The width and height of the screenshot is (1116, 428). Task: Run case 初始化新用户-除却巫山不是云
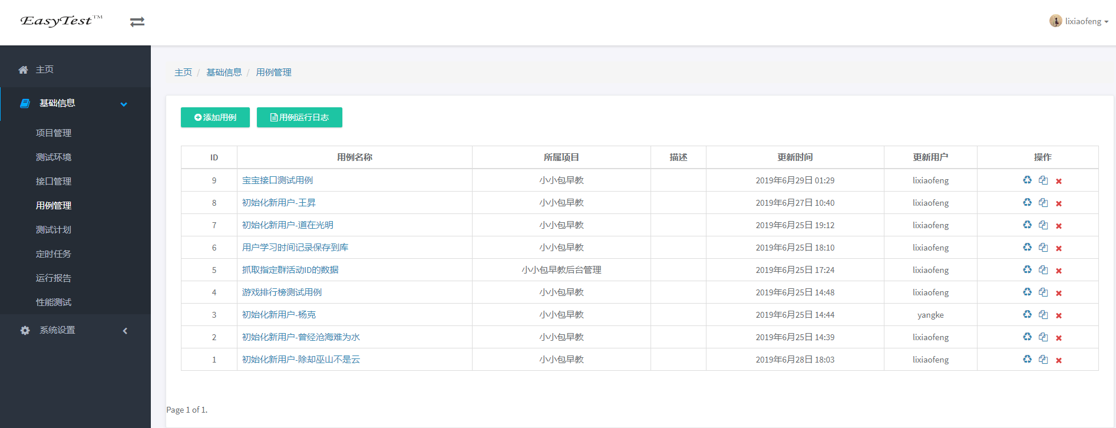(x=1027, y=359)
